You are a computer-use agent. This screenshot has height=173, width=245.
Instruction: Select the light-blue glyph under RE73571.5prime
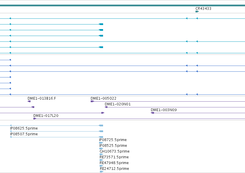[x=101, y=160]
